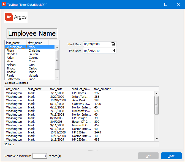The height and width of the screenshot is (162, 185).
Task: Select employee Farris Victoria
Action: [x=30, y=76]
